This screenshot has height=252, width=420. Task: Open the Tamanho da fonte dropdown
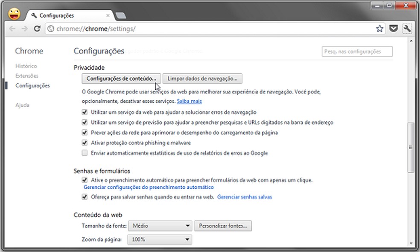click(160, 226)
